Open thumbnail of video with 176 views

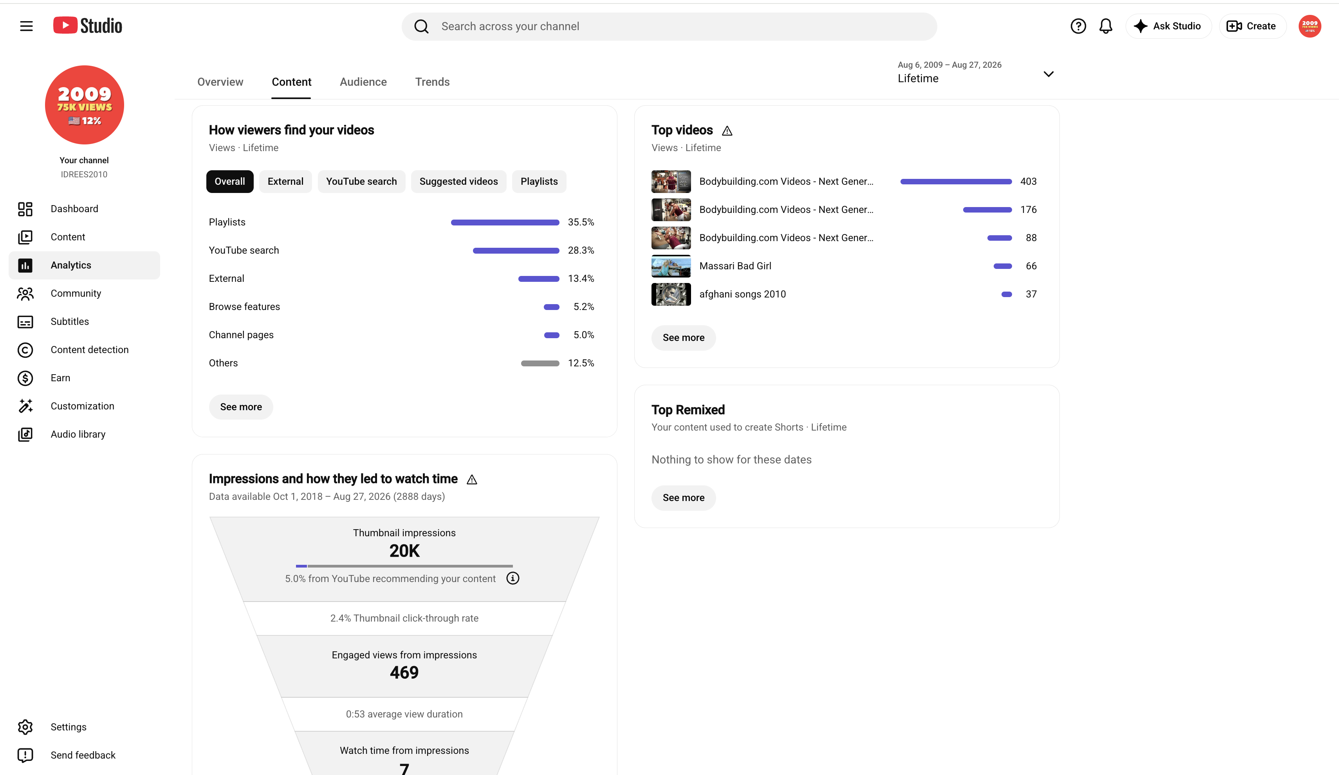(x=671, y=209)
